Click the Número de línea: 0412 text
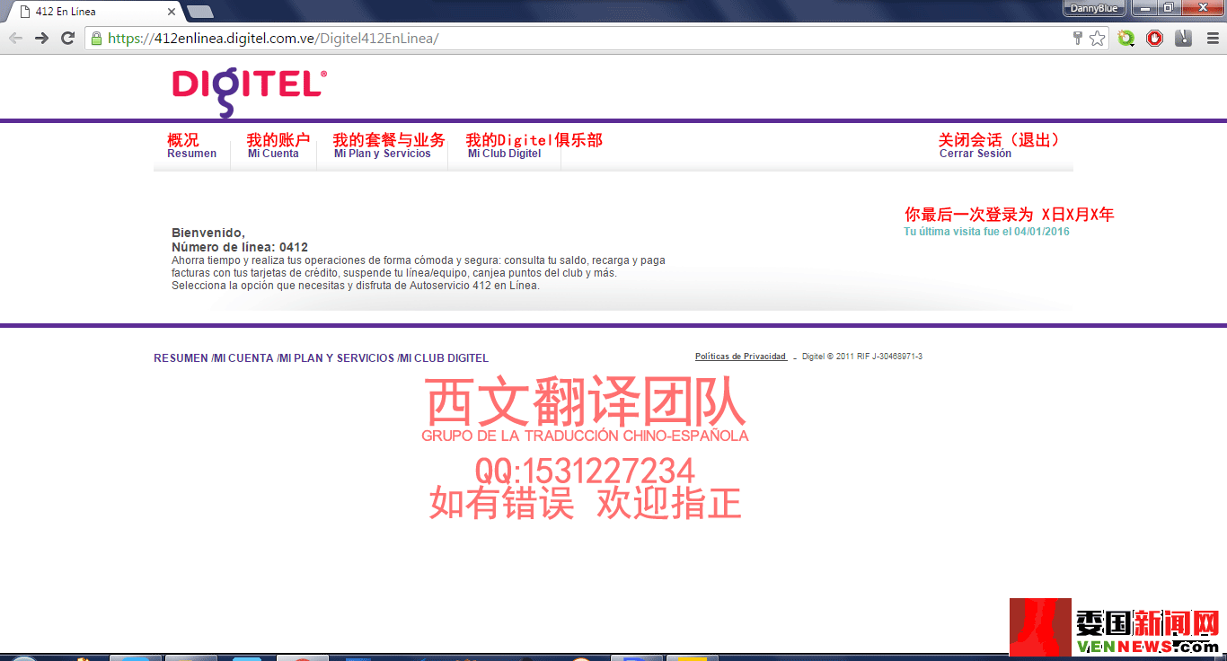This screenshot has width=1227, height=661. coord(240,247)
